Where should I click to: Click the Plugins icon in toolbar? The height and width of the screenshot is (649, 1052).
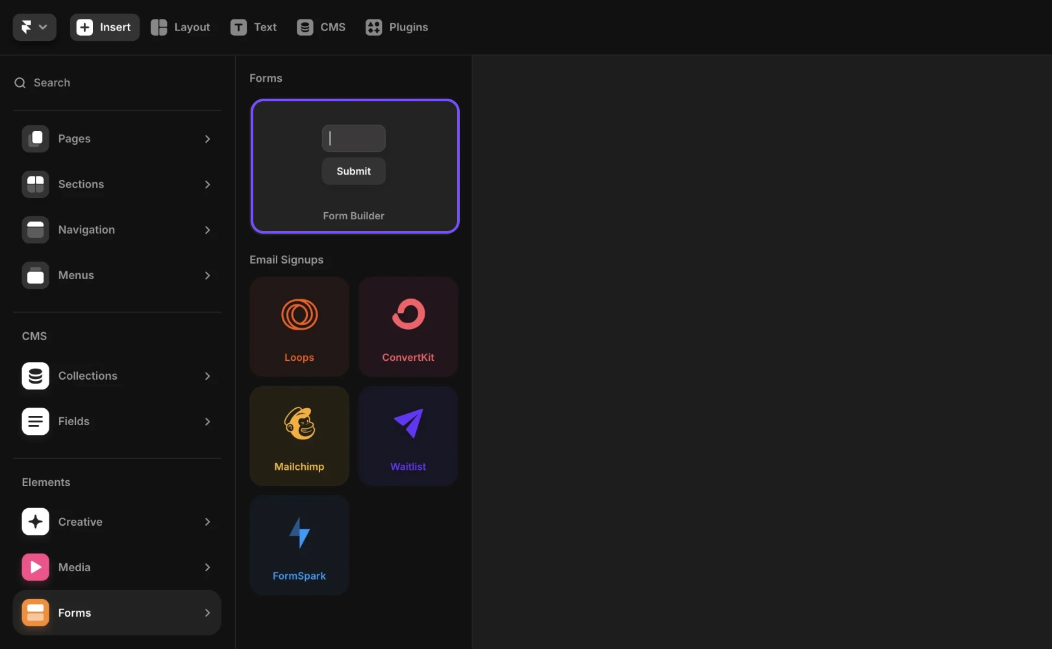tap(374, 27)
